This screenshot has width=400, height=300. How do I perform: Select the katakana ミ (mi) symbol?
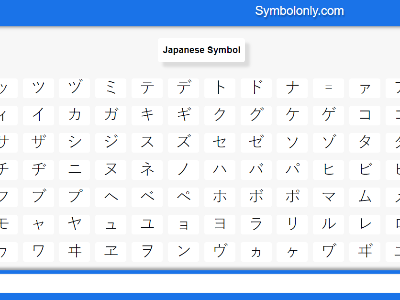tap(111, 88)
